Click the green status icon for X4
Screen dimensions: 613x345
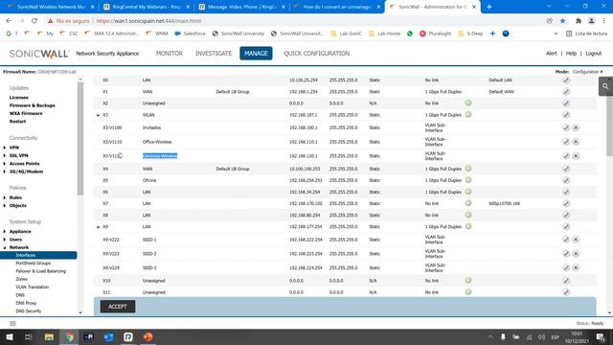(468, 169)
